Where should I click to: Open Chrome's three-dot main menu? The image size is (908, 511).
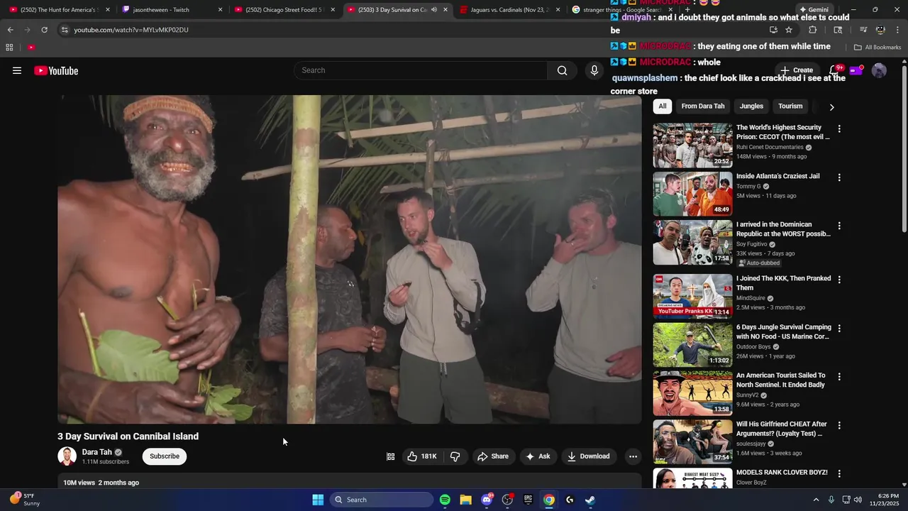point(897,30)
